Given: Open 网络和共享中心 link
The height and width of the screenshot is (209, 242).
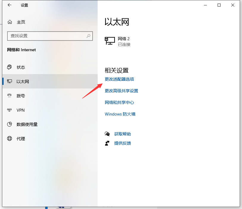Looking at the screenshot, I should pyautogui.click(x=119, y=102).
